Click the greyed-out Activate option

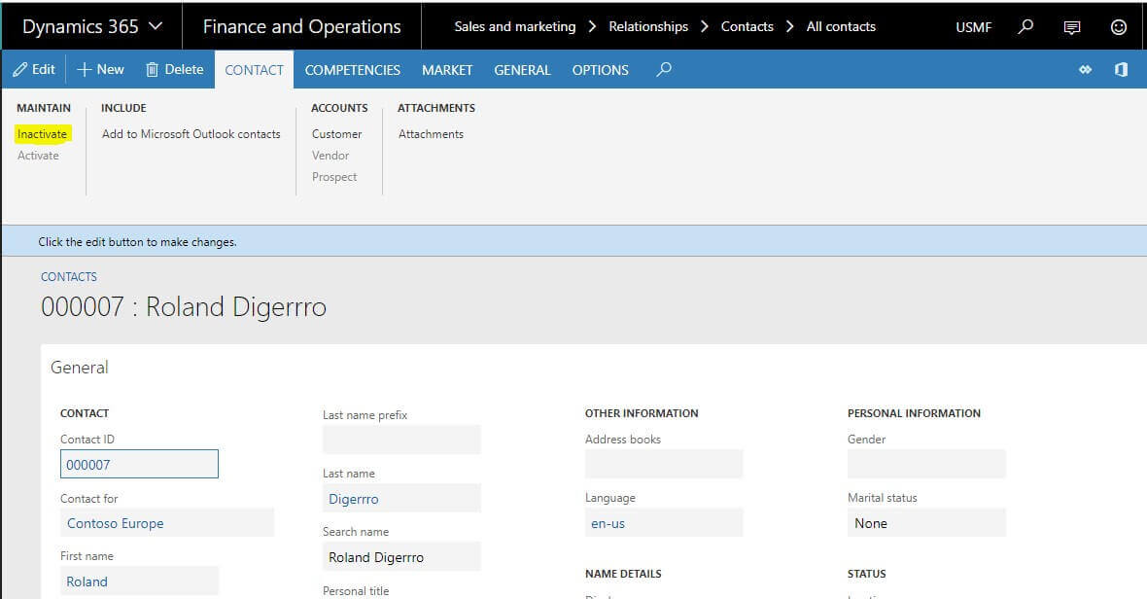click(38, 155)
